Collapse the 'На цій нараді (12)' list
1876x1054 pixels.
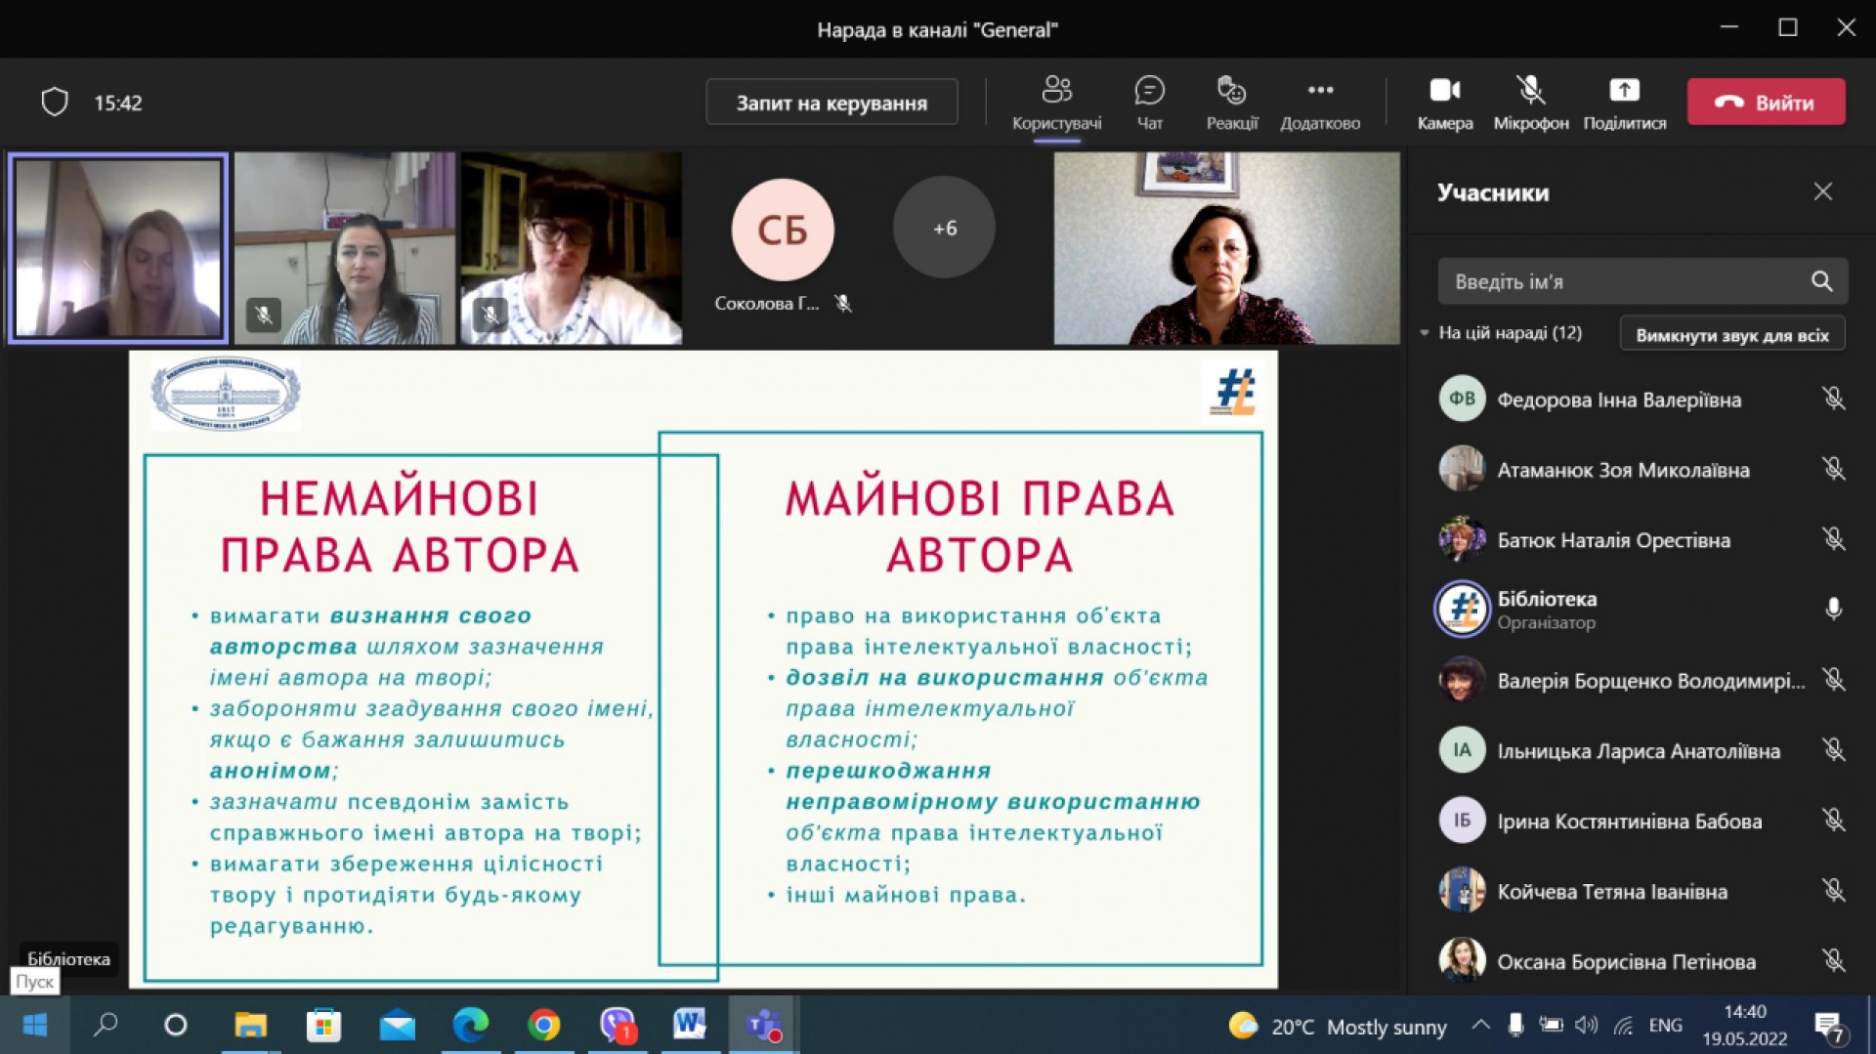(x=1425, y=333)
